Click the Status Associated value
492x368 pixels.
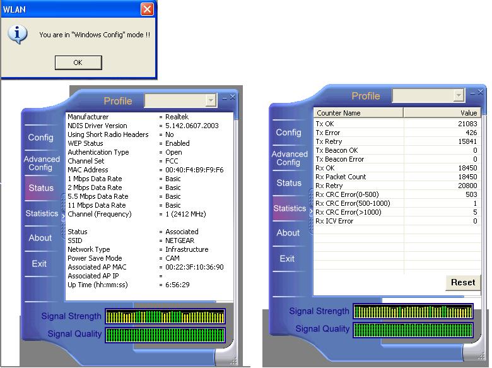[x=182, y=232]
